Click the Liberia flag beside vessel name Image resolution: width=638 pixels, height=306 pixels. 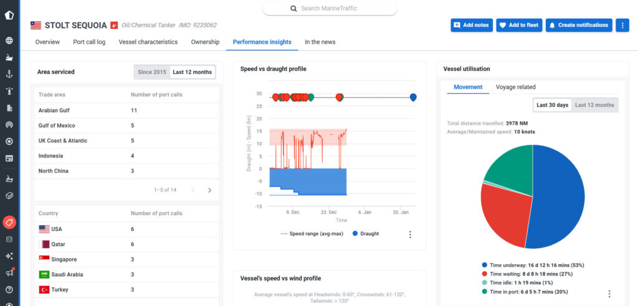click(x=36, y=25)
